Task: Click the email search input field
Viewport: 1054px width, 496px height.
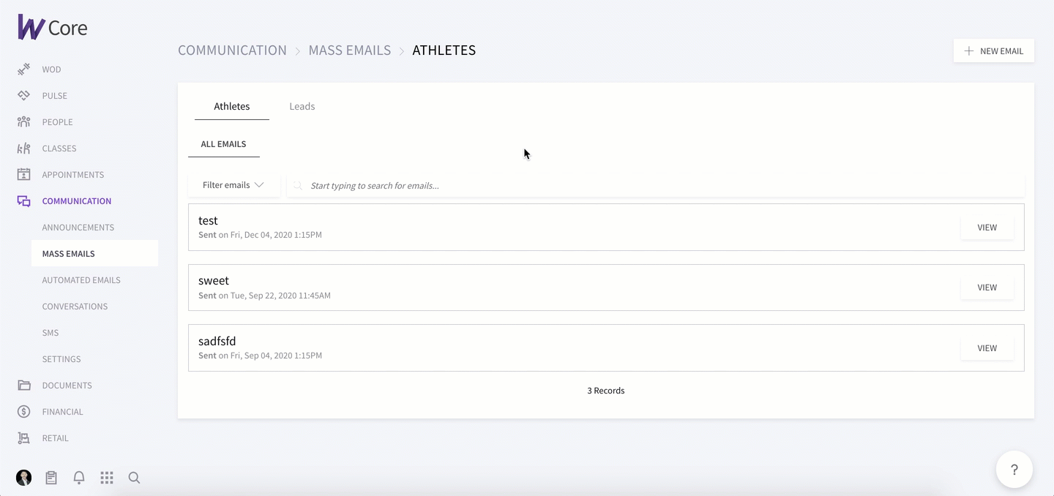Action: point(656,186)
